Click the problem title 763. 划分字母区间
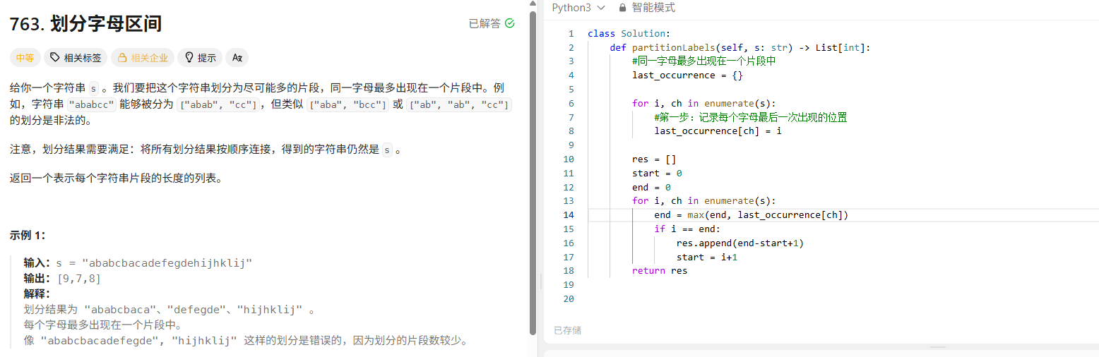This screenshot has width=1099, height=357. click(x=85, y=24)
